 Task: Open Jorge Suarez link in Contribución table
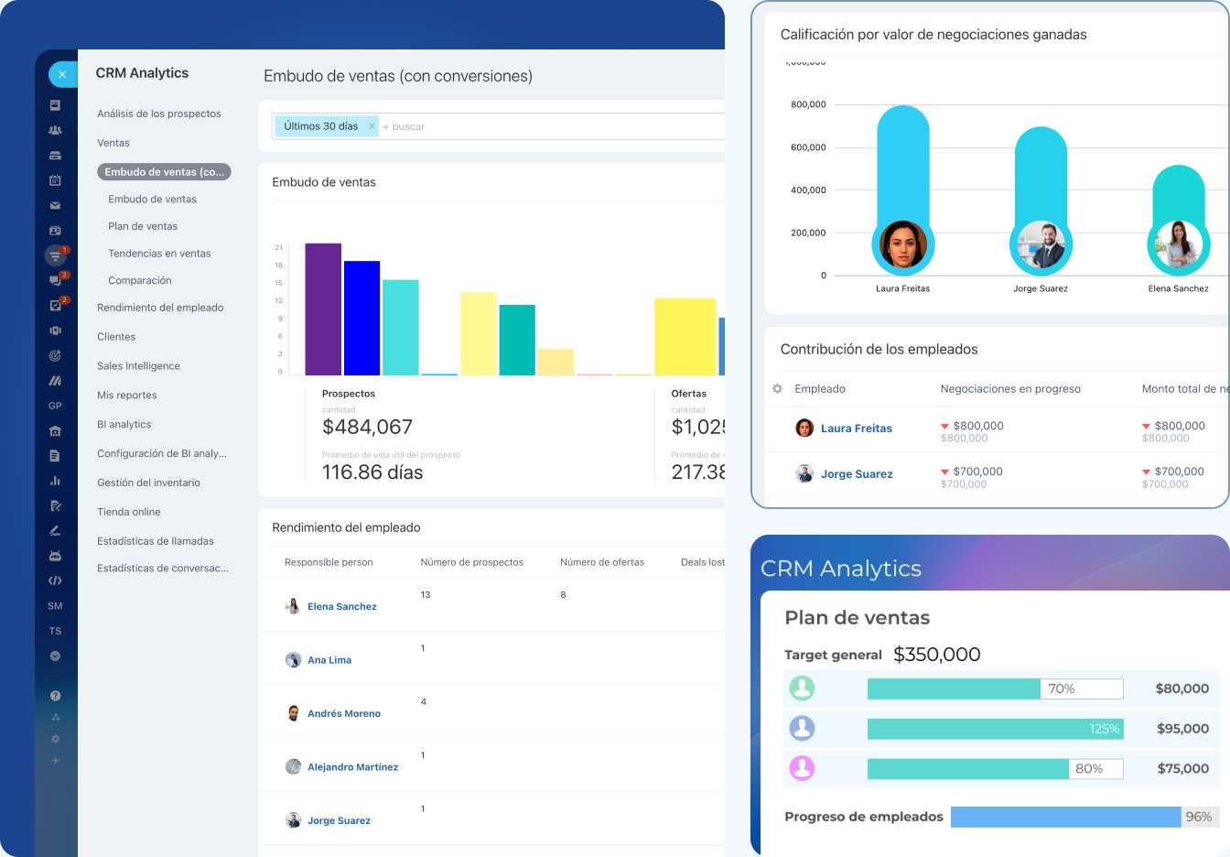(x=857, y=474)
